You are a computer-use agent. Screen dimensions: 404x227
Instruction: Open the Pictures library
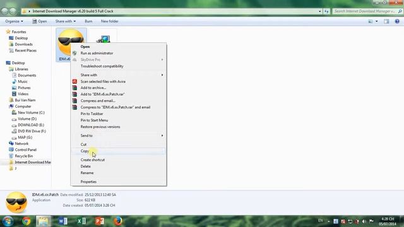(24, 88)
